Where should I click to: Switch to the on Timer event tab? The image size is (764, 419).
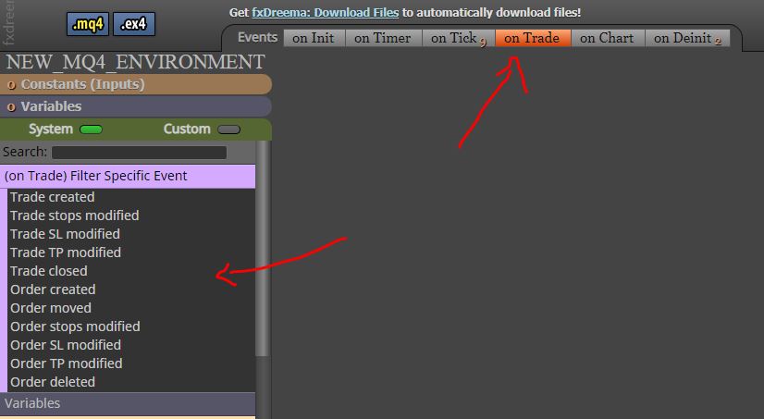coord(383,38)
